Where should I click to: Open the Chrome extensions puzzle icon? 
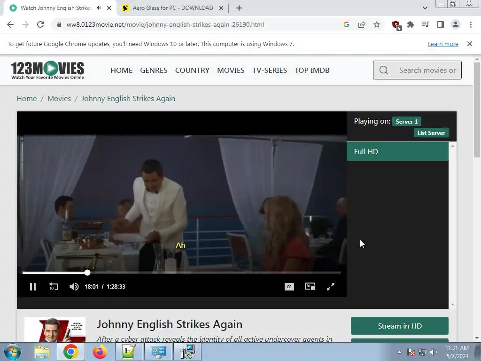tap(411, 24)
